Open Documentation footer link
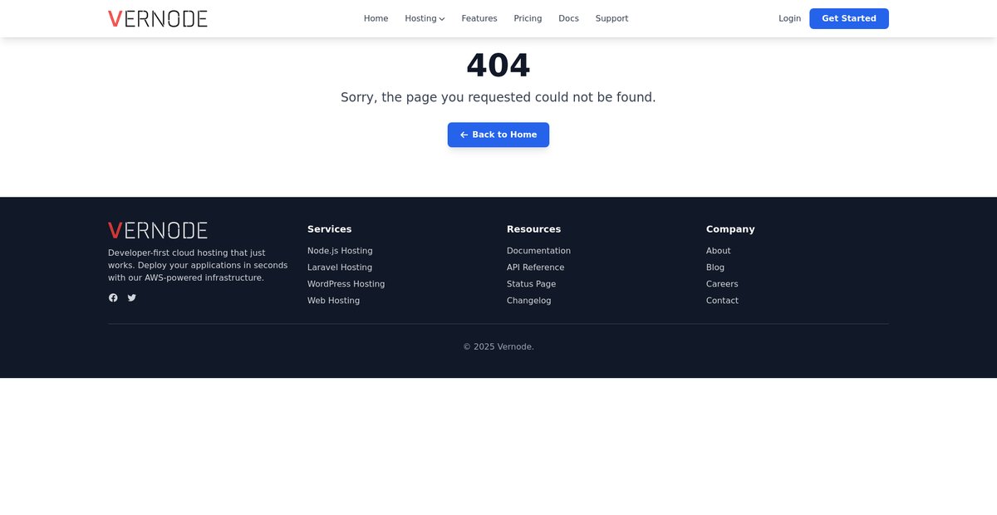Image resolution: width=997 pixels, height=515 pixels. pyautogui.click(x=538, y=251)
